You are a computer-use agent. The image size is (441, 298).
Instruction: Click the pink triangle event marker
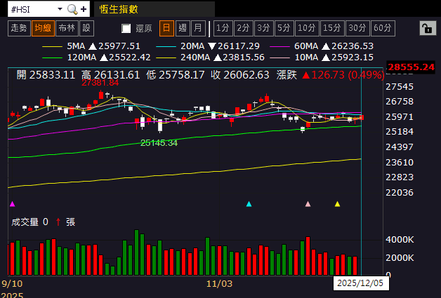pos(308,204)
